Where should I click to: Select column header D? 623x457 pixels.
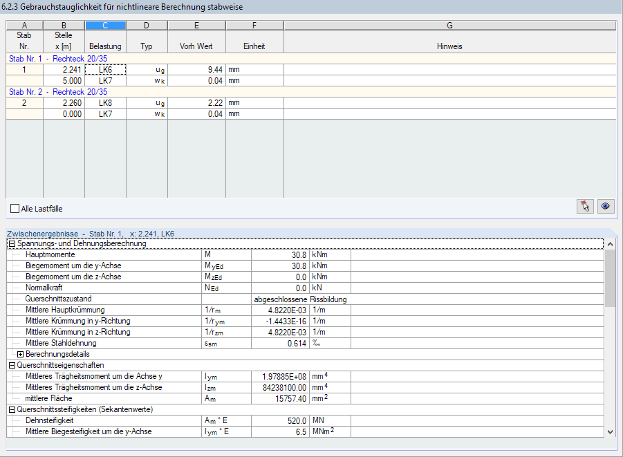coord(147,26)
